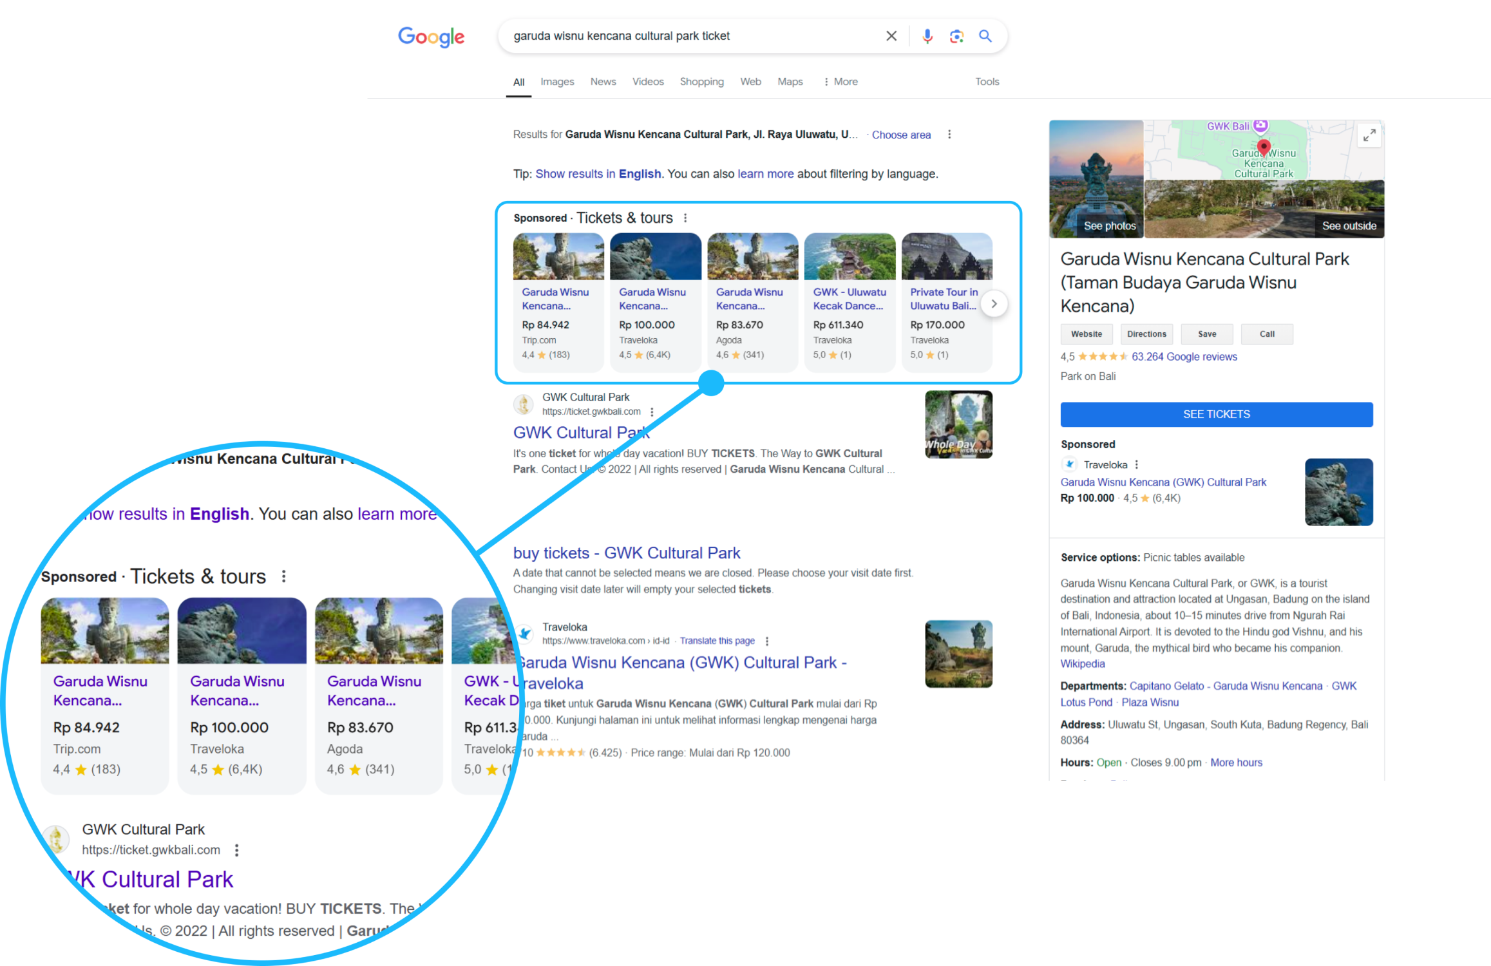Image resolution: width=1491 pixels, height=966 pixels.
Task: Click sponsored Traveloka statue thumbnail
Action: tap(1338, 492)
